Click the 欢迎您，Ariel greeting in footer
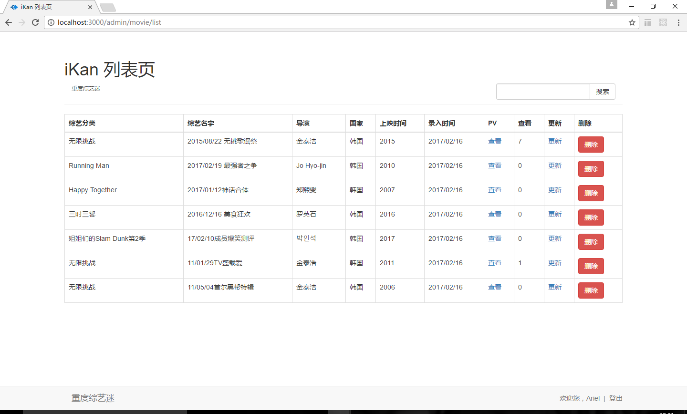This screenshot has width=687, height=414. [580, 398]
